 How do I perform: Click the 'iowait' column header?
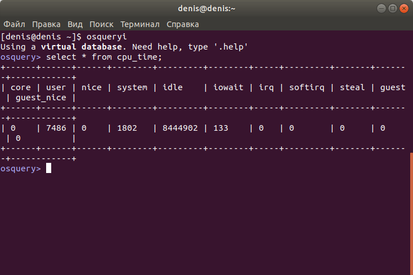(228, 87)
